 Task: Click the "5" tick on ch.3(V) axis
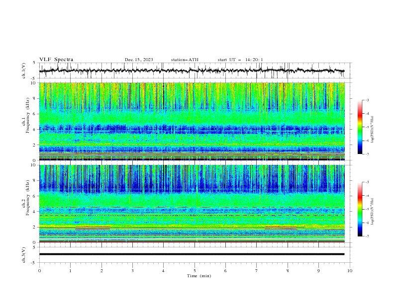pos(34,247)
